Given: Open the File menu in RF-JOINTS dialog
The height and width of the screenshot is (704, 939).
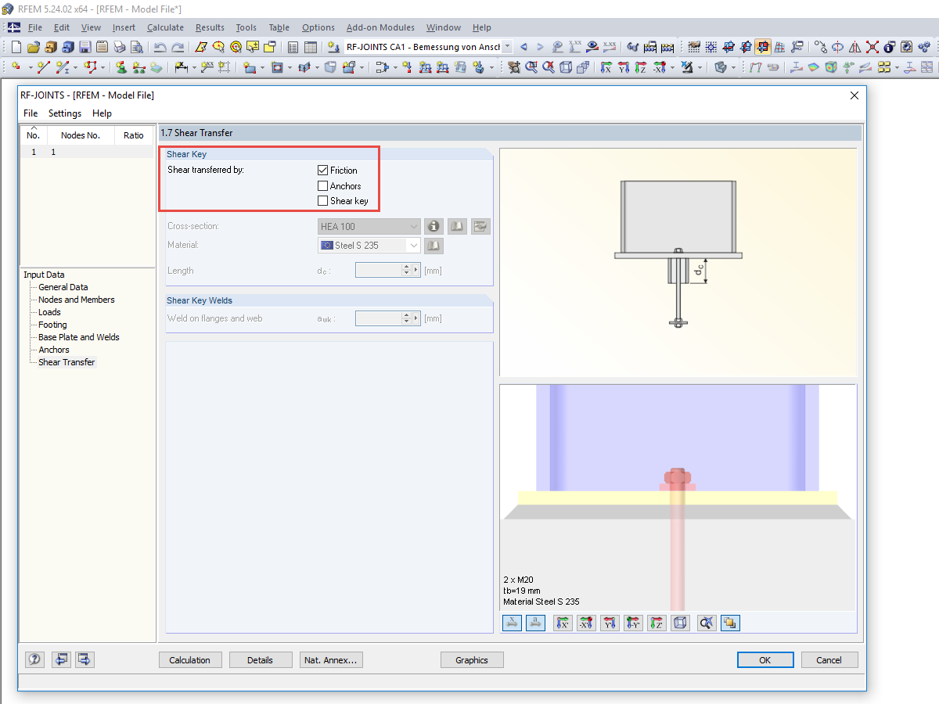Looking at the screenshot, I should pos(31,113).
